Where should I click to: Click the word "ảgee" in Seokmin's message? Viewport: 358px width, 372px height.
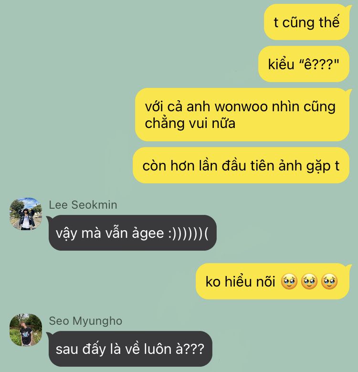[x=147, y=233]
